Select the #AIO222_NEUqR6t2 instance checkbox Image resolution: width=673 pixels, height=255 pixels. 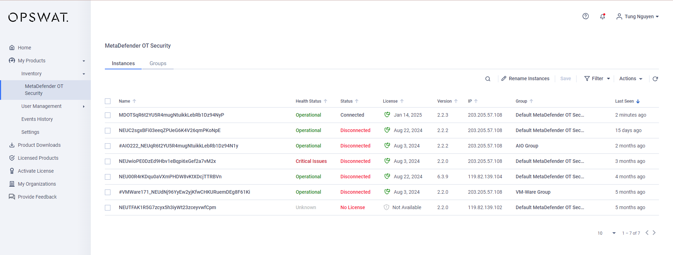pos(108,146)
